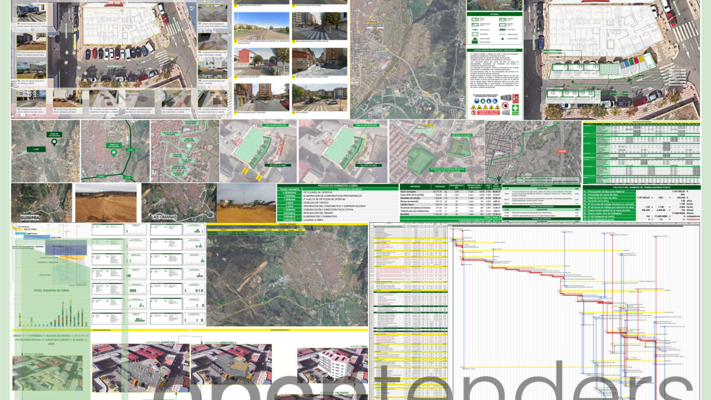Open the ESTADO ACTUAL aerial view
711x400 pixels.
point(48,373)
